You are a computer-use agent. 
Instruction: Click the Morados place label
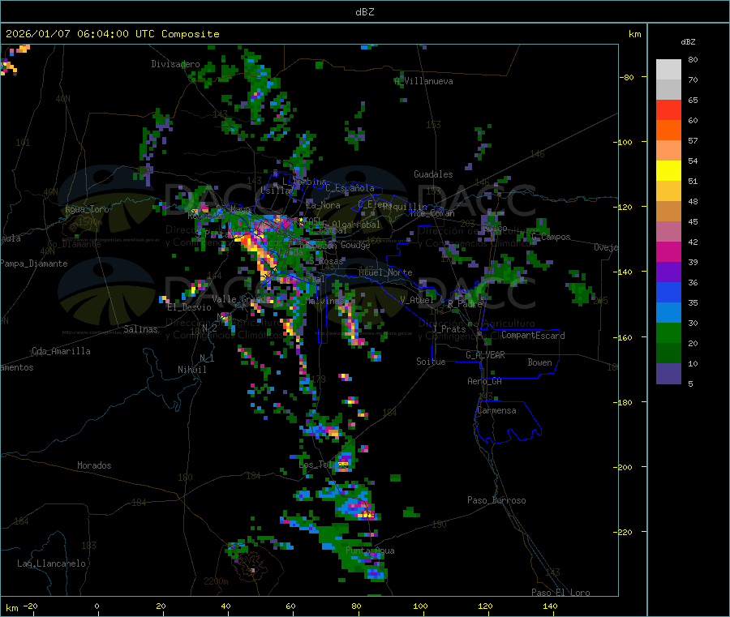click(94, 465)
